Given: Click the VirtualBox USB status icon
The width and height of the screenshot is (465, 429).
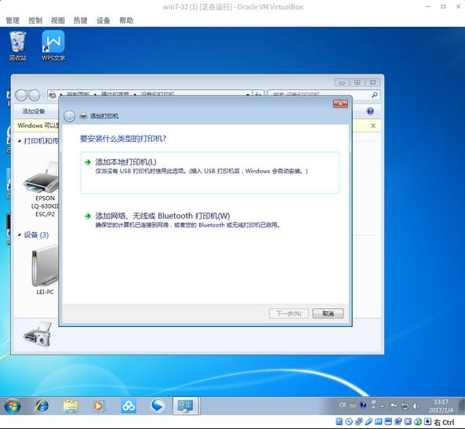Looking at the screenshot, I should click(x=369, y=422).
